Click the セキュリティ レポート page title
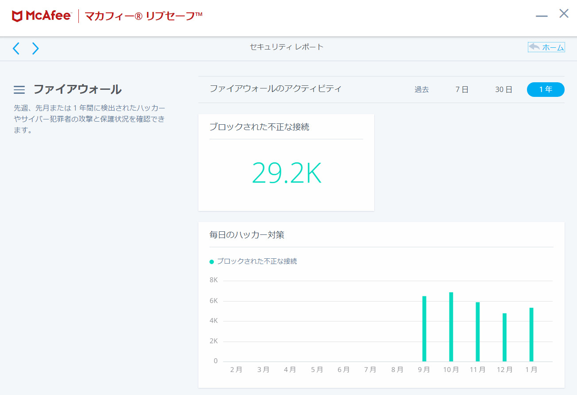 (x=287, y=47)
